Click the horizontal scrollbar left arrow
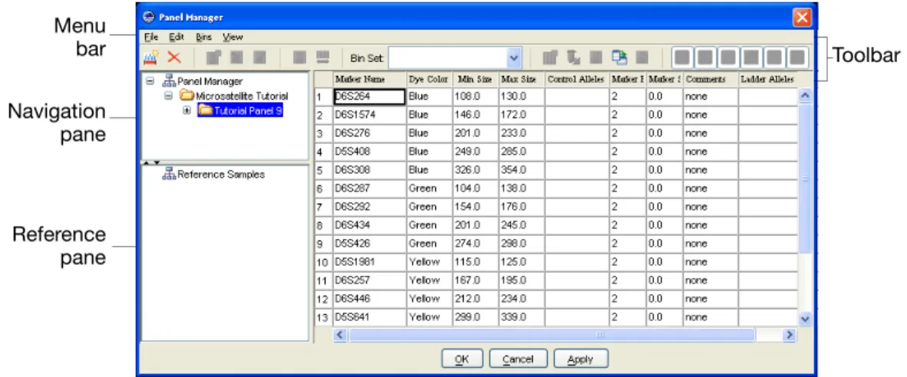907x377 pixels. click(340, 334)
